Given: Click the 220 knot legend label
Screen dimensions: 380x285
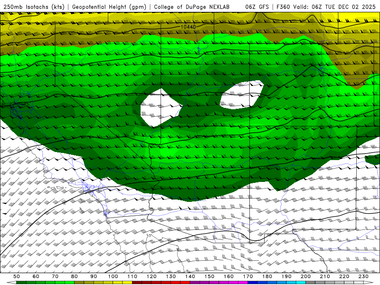Looking at the screenshot, I should (x=344, y=276).
